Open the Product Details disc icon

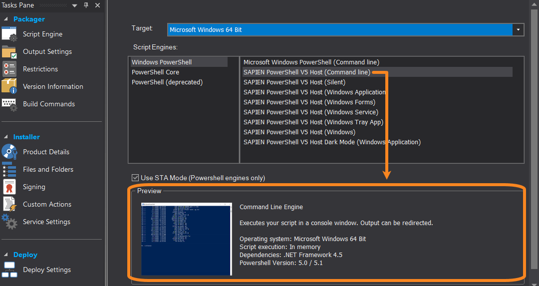click(x=9, y=152)
